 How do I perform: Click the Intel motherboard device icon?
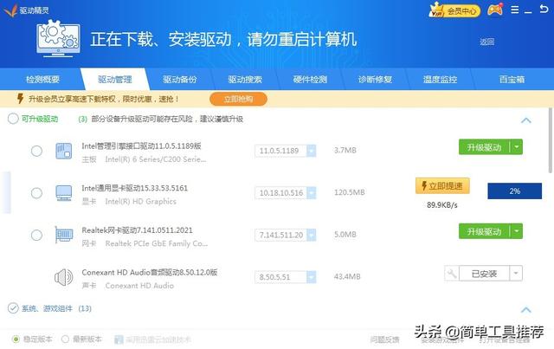[63, 151]
